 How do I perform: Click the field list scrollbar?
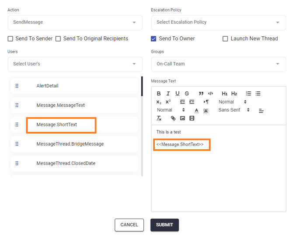(142, 86)
